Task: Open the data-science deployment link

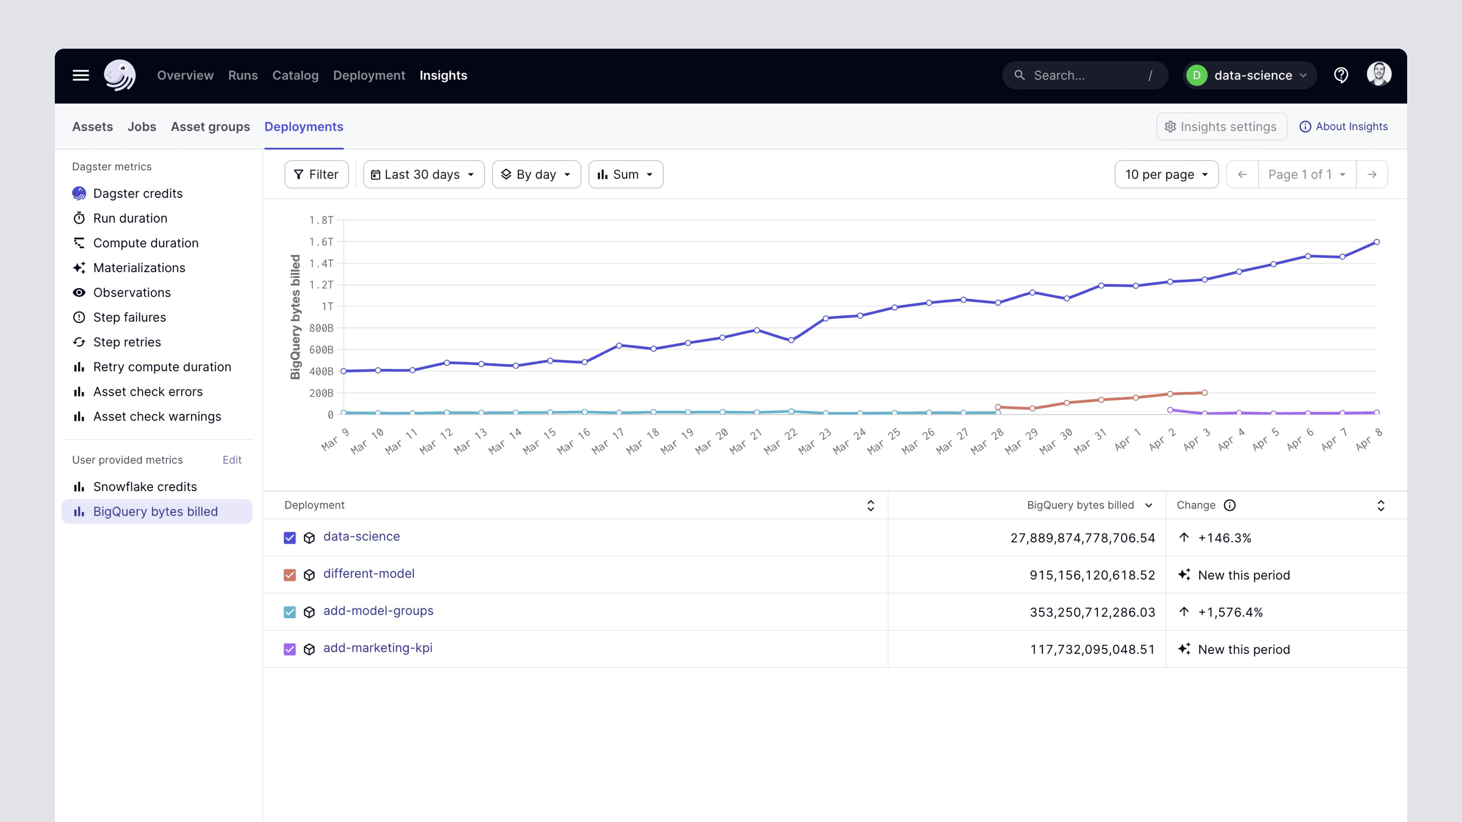Action: 362,537
